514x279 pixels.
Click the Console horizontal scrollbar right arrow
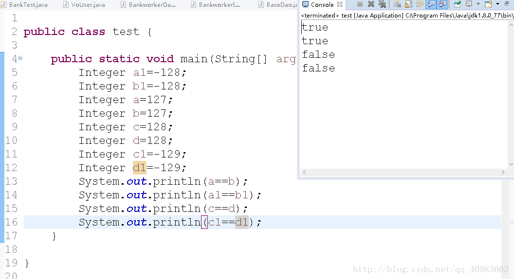tap(503, 172)
